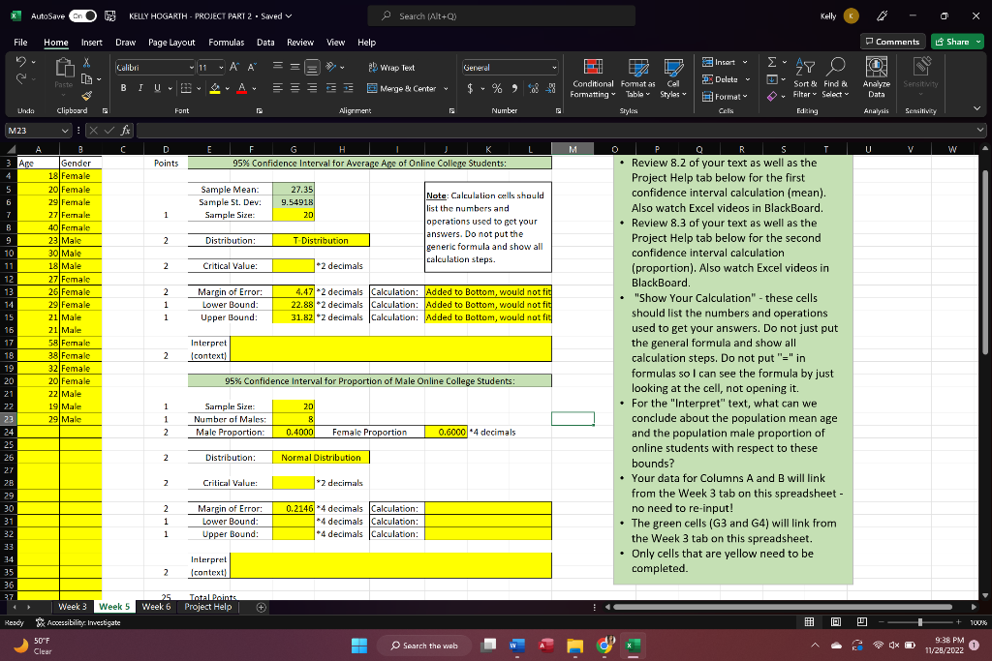Screen dimensions: 992x661
Task: Toggle Normal view button in status bar
Action: pyautogui.click(x=809, y=622)
